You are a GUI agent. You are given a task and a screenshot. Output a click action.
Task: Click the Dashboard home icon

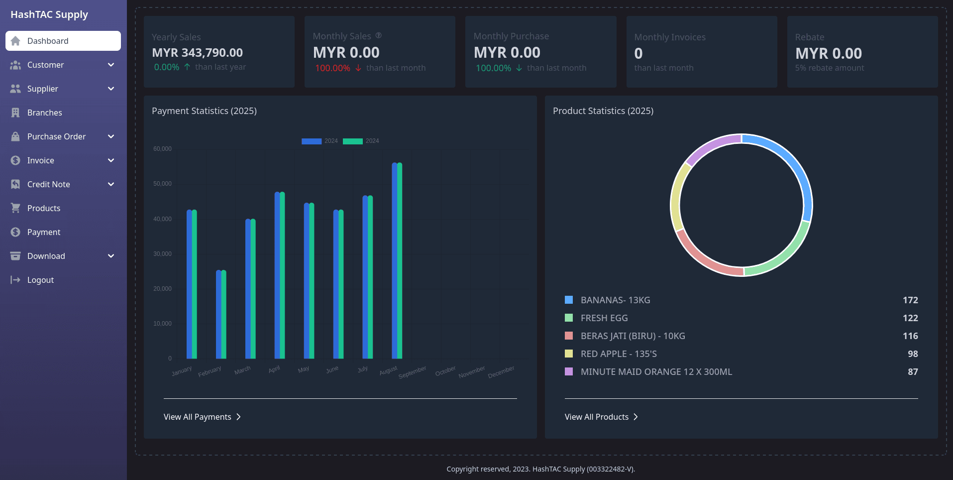[15, 41]
